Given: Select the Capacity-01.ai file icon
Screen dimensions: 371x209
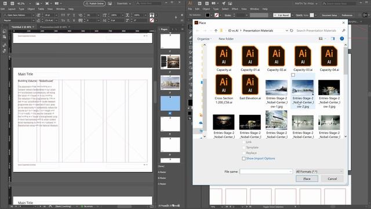Looking at the screenshot, I should click(x=250, y=56).
